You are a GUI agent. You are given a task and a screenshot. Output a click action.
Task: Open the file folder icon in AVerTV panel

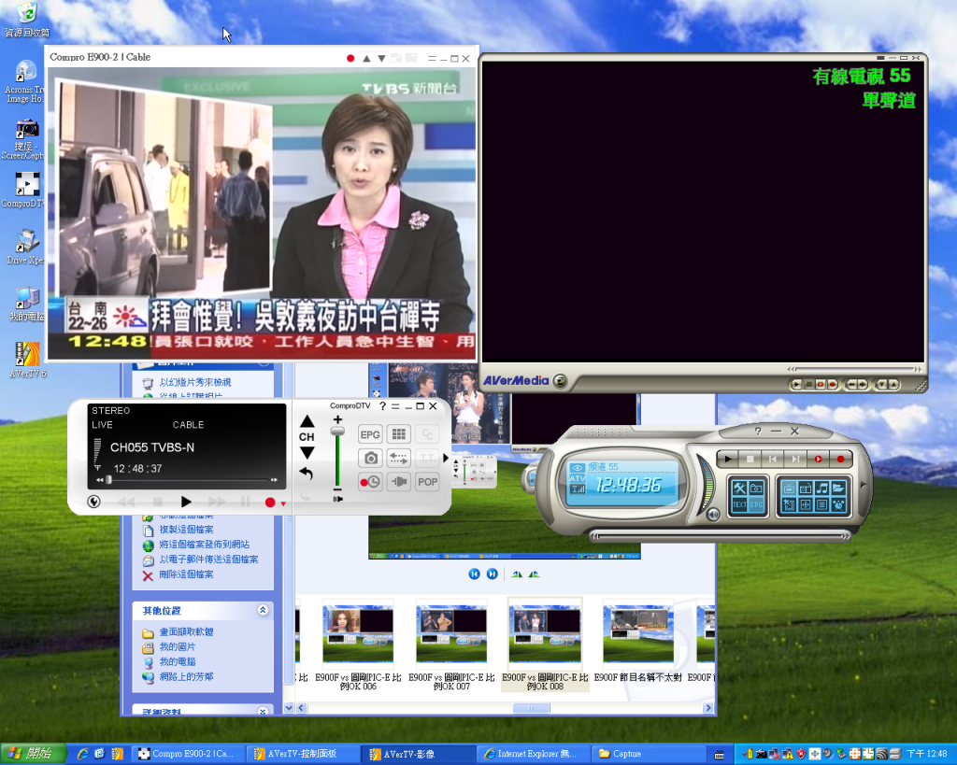838,488
